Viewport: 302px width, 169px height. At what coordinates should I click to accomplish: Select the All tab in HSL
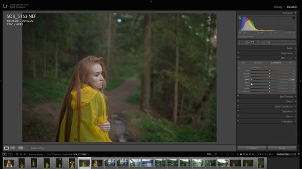pyautogui.click(x=291, y=63)
